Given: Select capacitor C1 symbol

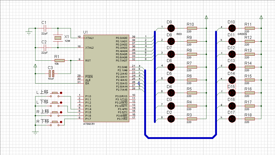Looking at the screenshot, I should click(45, 28).
